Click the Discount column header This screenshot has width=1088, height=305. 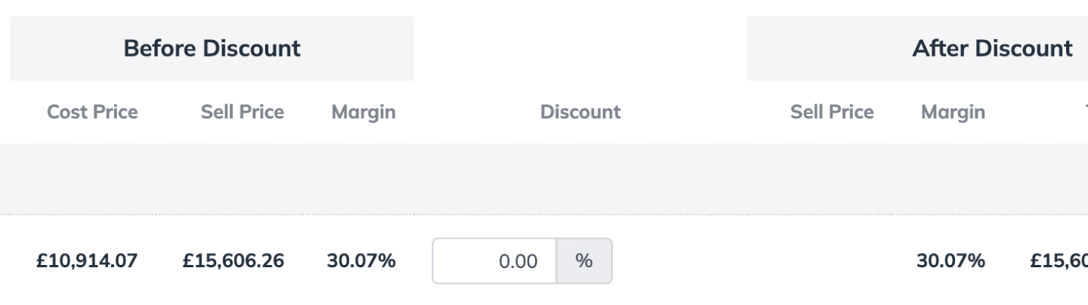click(x=580, y=112)
